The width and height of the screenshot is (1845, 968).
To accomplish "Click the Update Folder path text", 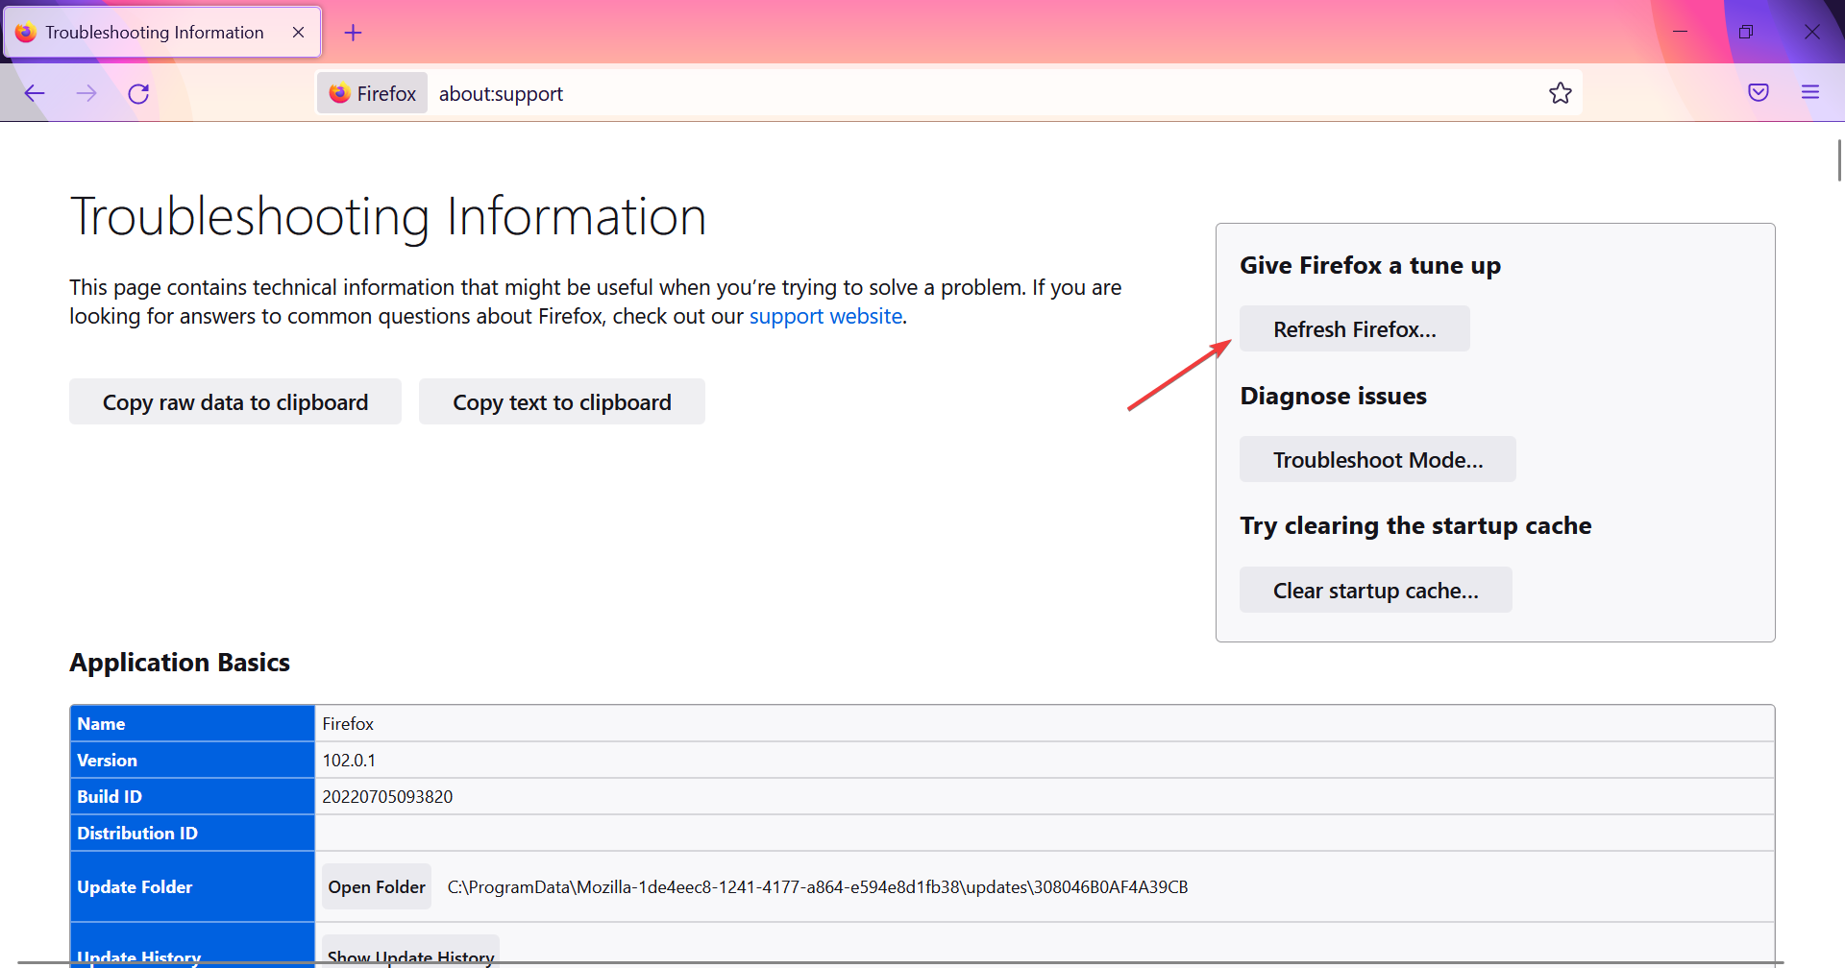I will (818, 886).
